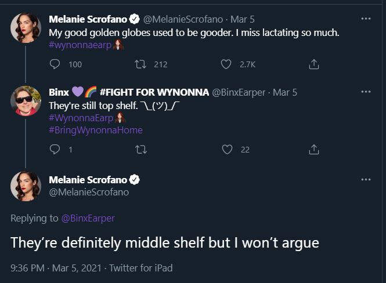Share Binx's top shelf tweet
386x283 pixels.
pyautogui.click(x=314, y=150)
